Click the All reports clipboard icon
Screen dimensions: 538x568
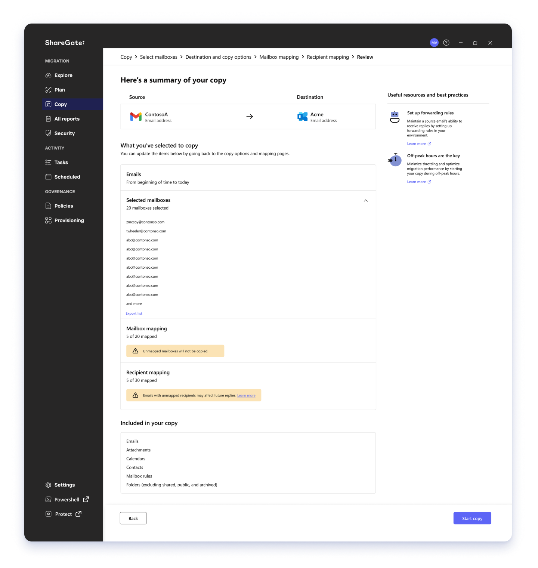(x=48, y=119)
